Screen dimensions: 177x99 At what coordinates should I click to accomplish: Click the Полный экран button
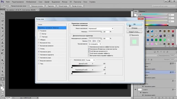pyautogui.click(x=63, y=6)
